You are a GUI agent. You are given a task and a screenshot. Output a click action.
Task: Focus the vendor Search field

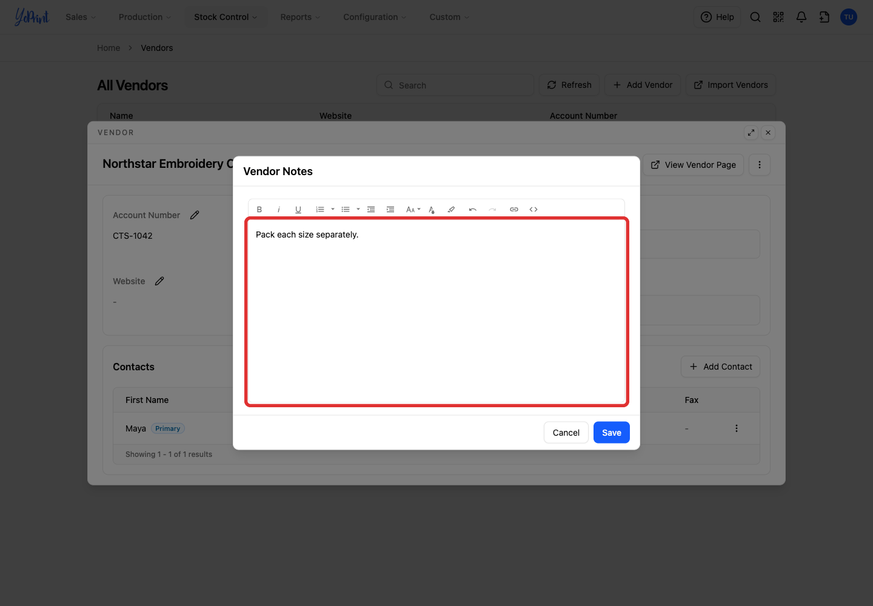(455, 85)
